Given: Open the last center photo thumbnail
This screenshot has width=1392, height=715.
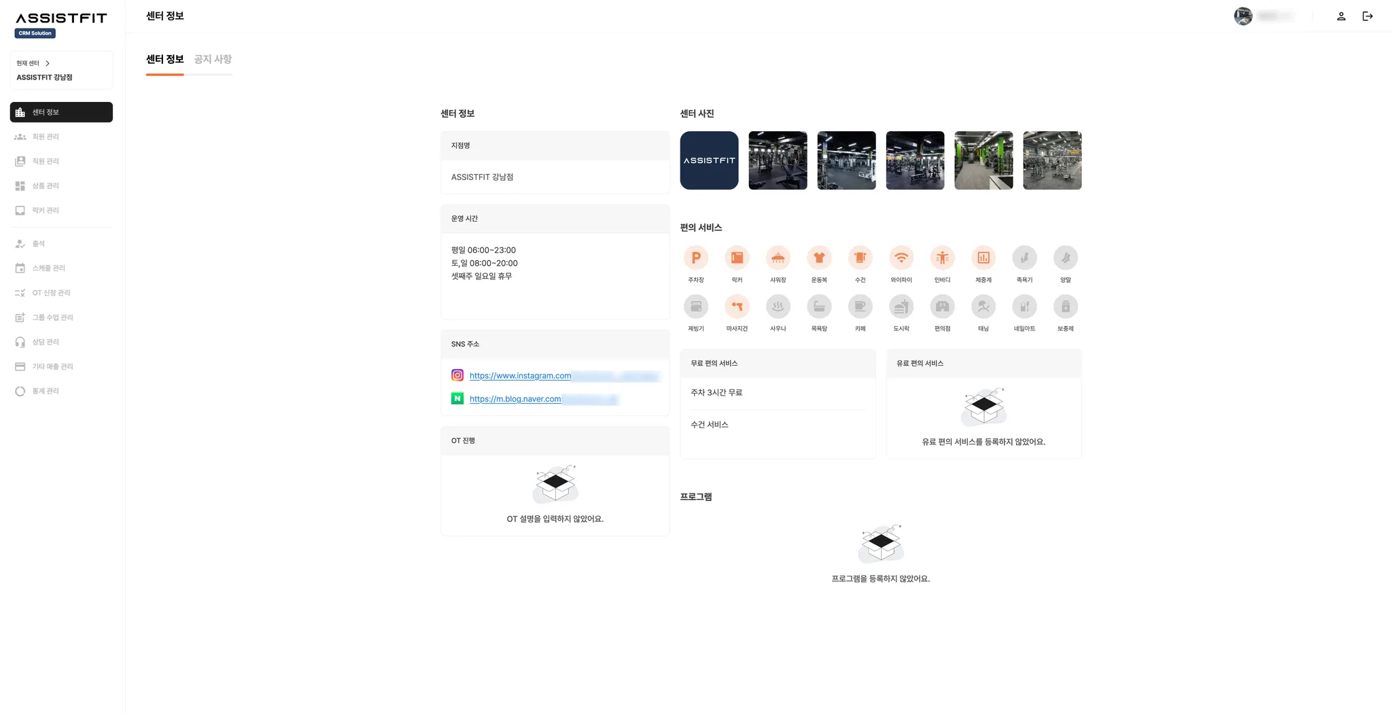Looking at the screenshot, I should (1052, 160).
